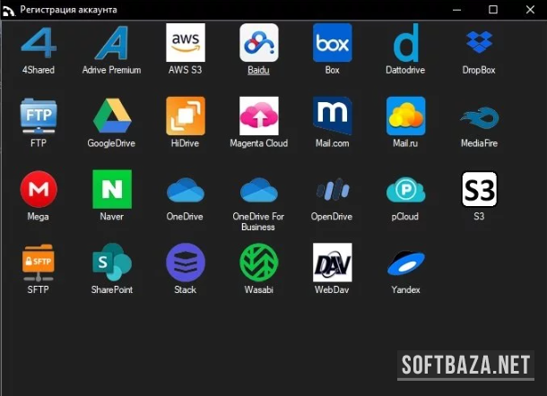Close the account registration window
The height and width of the screenshot is (396, 547).
tap(528, 9)
